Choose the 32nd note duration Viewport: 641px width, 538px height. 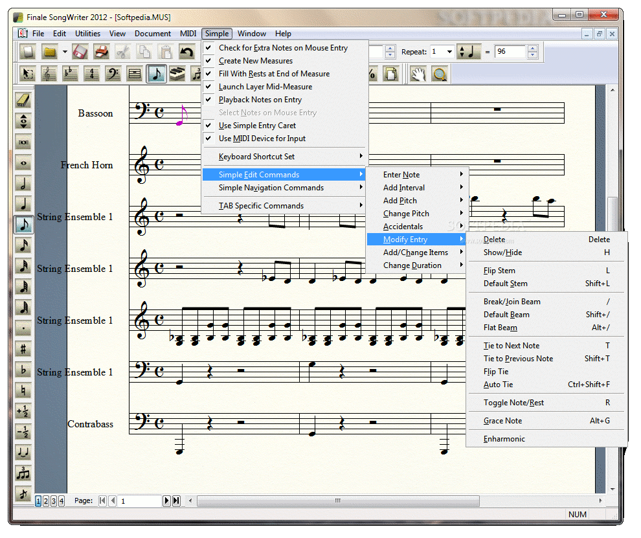(x=23, y=265)
